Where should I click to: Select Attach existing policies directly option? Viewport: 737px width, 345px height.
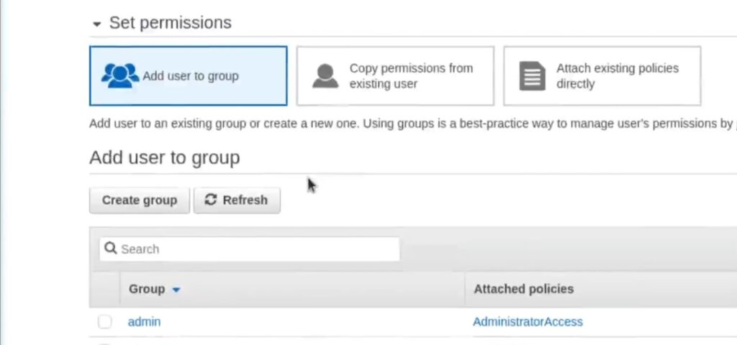coord(602,75)
